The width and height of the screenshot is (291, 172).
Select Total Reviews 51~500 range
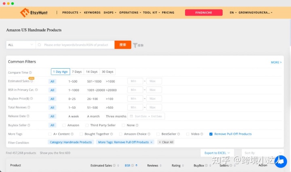point(93,107)
